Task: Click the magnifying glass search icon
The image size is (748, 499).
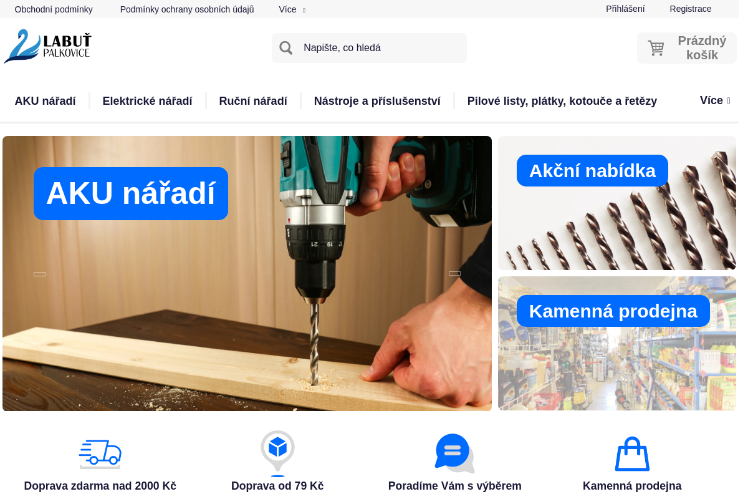Action: (x=286, y=48)
